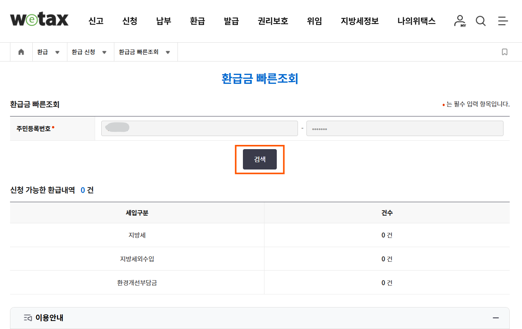The width and height of the screenshot is (522, 329).
Task: Click the 이용안내 guide icon
Action: tap(27, 318)
